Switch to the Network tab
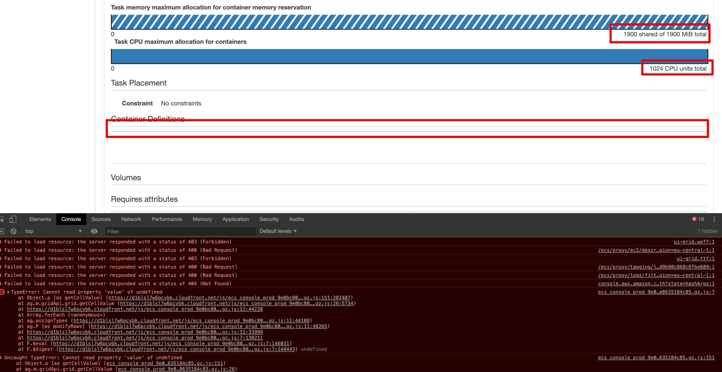Screen dimensions: 722x372 [x=131, y=219]
